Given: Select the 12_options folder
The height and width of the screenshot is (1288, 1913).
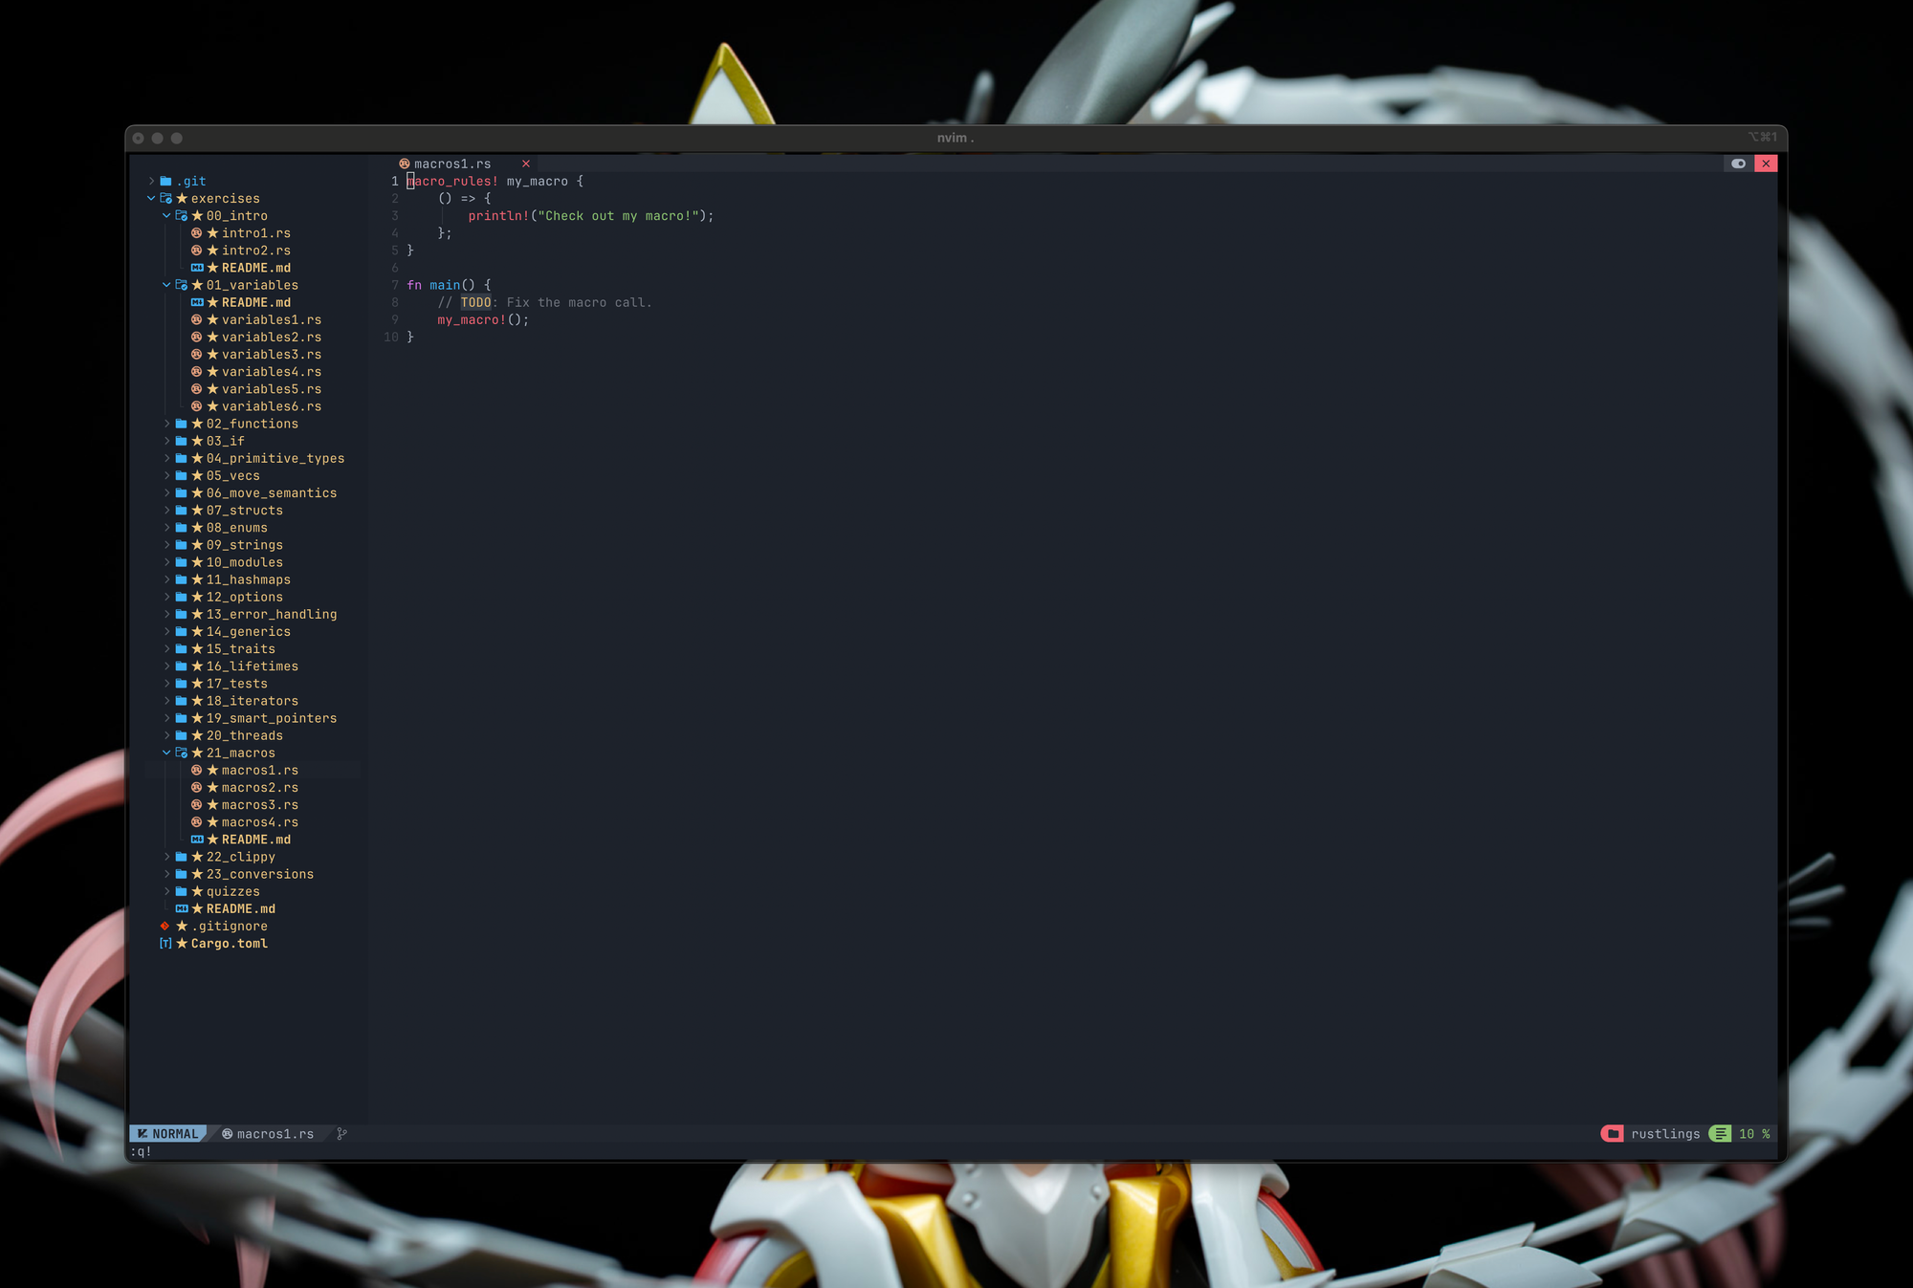Looking at the screenshot, I should click(245, 597).
